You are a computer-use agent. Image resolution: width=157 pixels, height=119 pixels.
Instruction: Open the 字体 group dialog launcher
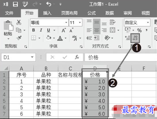(81, 47)
